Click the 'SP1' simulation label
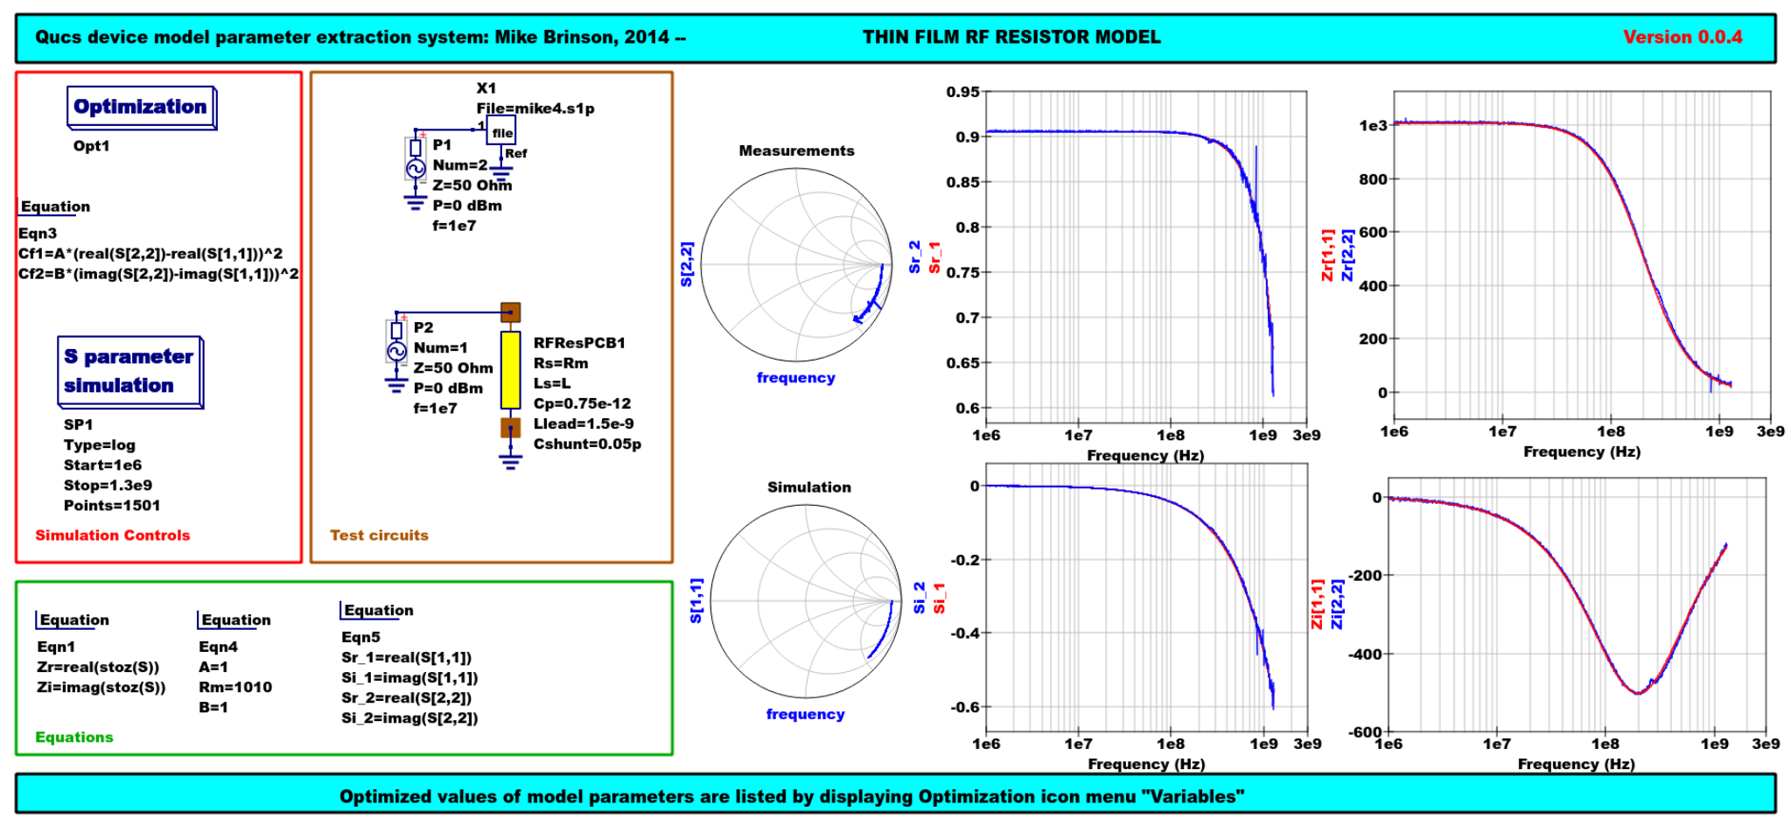The height and width of the screenshot is (826, 1791). point(78,425)
